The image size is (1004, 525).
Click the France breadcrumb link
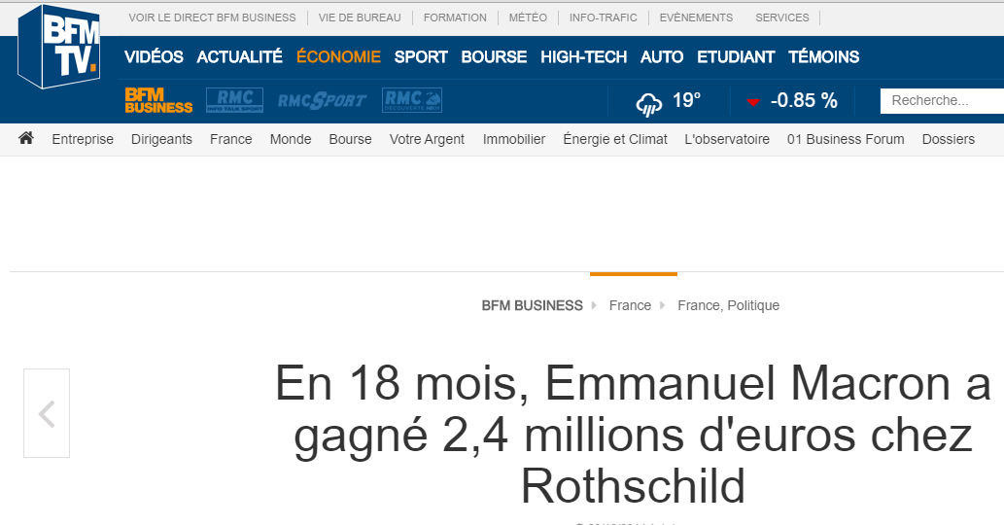coord(630,305)
